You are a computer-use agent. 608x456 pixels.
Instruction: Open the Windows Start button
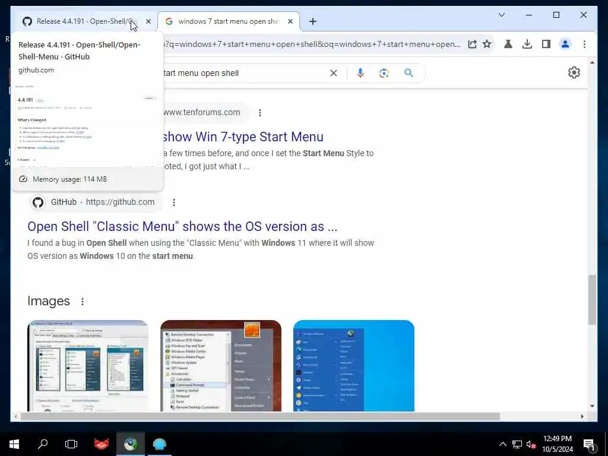(x=14, y=444)
